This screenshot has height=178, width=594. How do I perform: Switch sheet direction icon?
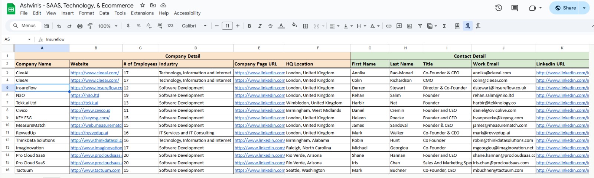(x=457, y=26)
